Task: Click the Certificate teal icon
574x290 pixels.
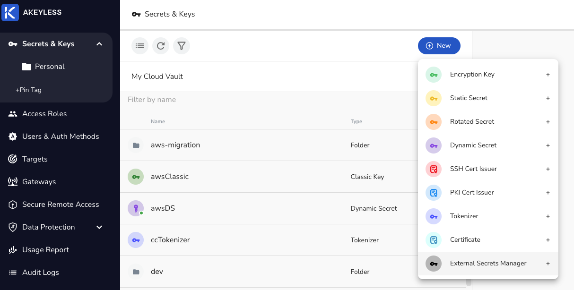Action: [x=434, y=240]
